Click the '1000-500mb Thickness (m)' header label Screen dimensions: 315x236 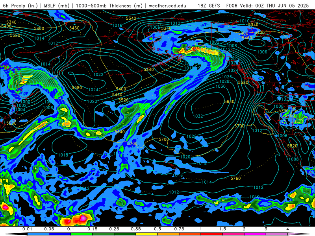point(109,6)
